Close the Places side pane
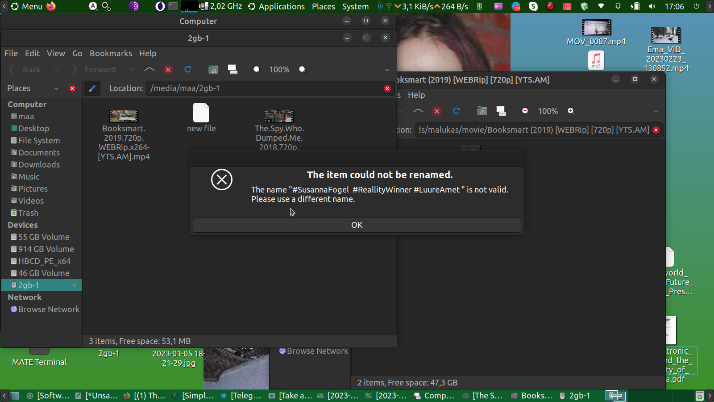This screenshot has height=402, width=714. [72, 88]
